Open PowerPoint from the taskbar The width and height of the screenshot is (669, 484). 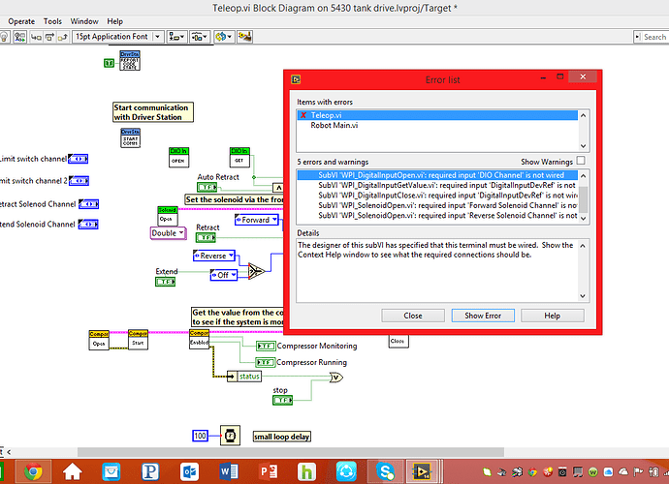click(269, 471)
